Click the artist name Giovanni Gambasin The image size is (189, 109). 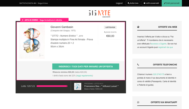pos(62,27)
